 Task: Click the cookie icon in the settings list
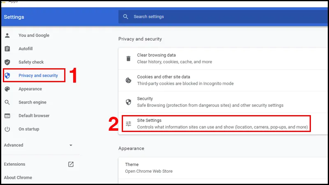click(x=129, y=80)
